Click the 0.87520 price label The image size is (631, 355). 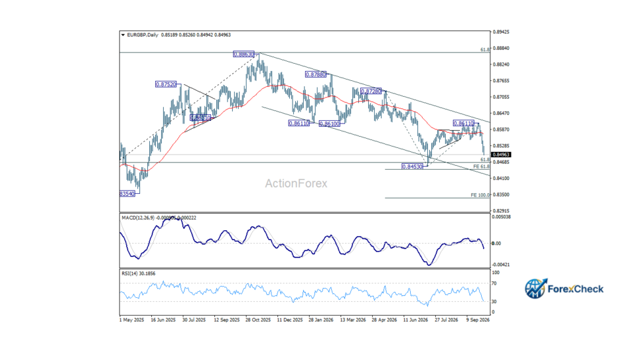tap(166, 84)
